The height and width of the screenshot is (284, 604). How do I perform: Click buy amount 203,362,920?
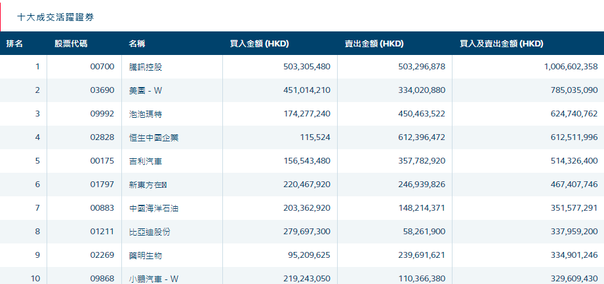pos(306,208)
